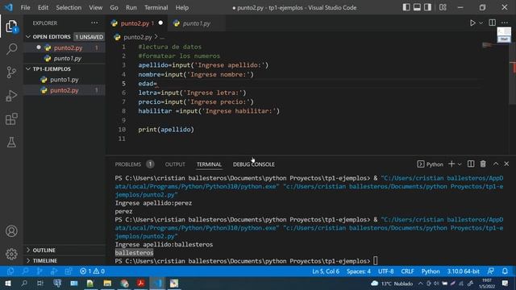The width and height of the screenshot is (516, 290).
Task: Switch to the Debug Console tab
Action: tap(254, 164)
